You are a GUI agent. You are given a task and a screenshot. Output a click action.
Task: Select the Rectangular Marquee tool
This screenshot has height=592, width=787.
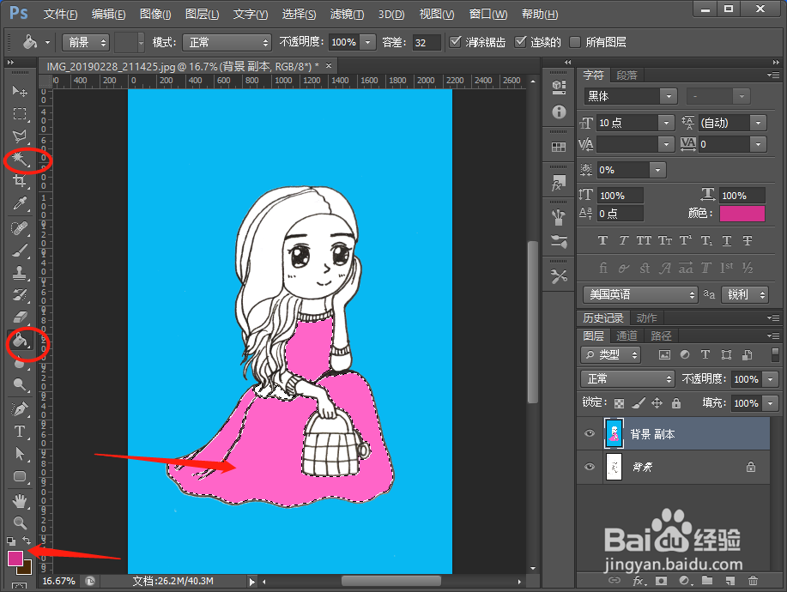point(20,114)
